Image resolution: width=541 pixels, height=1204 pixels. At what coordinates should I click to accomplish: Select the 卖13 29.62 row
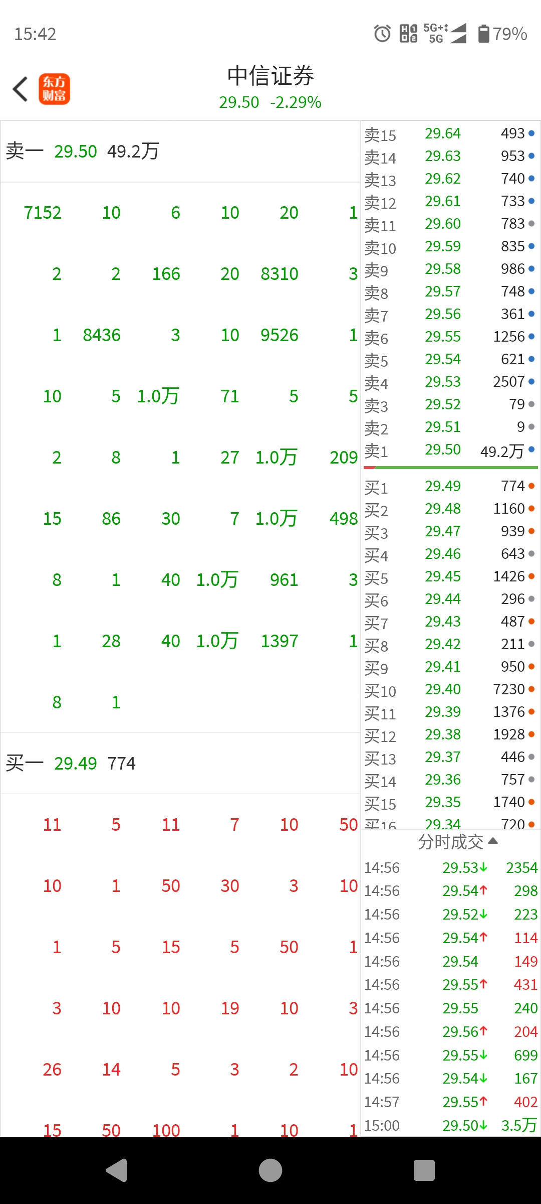(450, 179)
